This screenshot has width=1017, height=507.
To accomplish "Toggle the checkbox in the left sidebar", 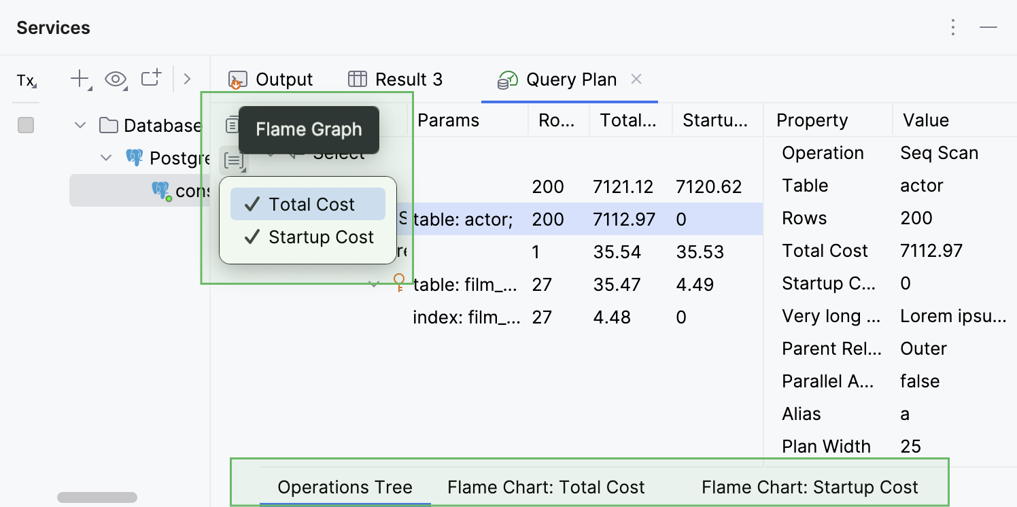I will tap(25, 125).
